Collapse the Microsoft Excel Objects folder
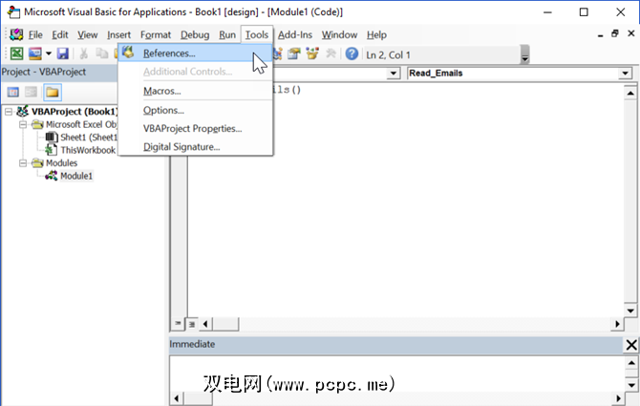 pos(23,124)
